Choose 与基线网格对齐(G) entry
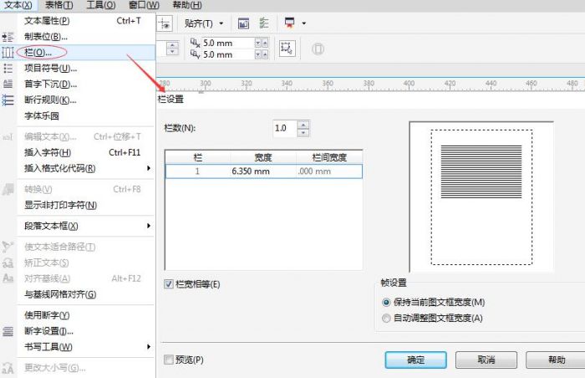The height and width of the screenshot is (378, 585). click(86, 294)
